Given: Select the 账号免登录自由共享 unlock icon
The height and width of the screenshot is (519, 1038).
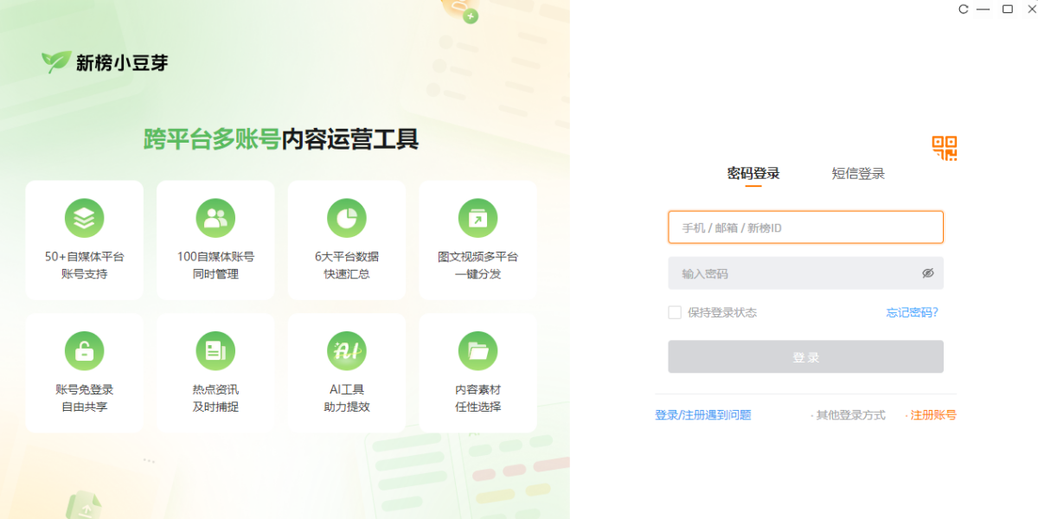Looking at the screenshot, I should click(84, 351).
